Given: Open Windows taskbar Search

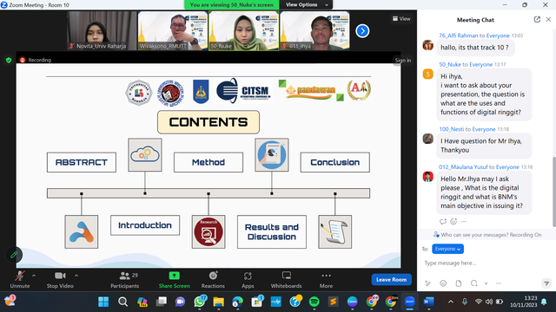Looking at the screenshot, I should click(122, 302).
